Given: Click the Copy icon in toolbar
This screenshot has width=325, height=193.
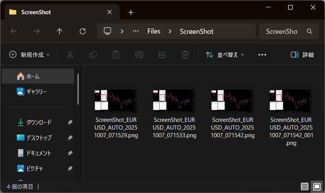Looking at the screenshot, I should tap(93, 55).
